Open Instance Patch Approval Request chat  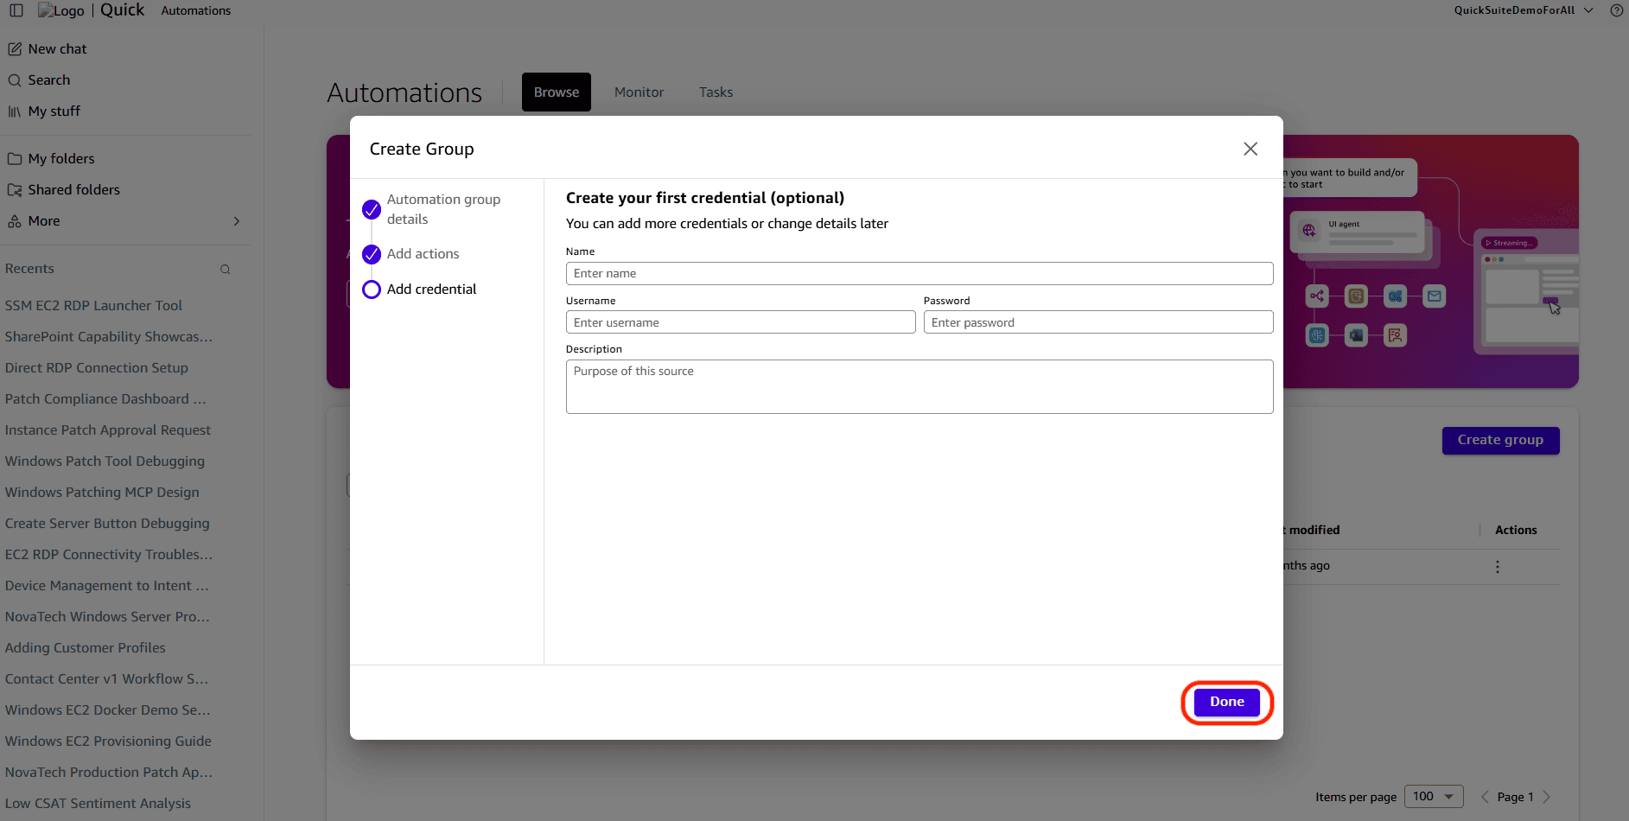108,430
